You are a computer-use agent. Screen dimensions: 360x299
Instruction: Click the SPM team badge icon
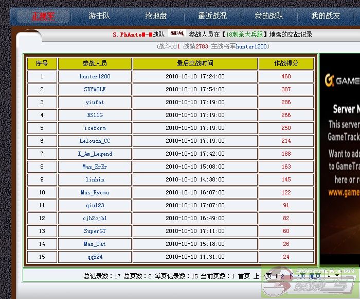[176, 34]
